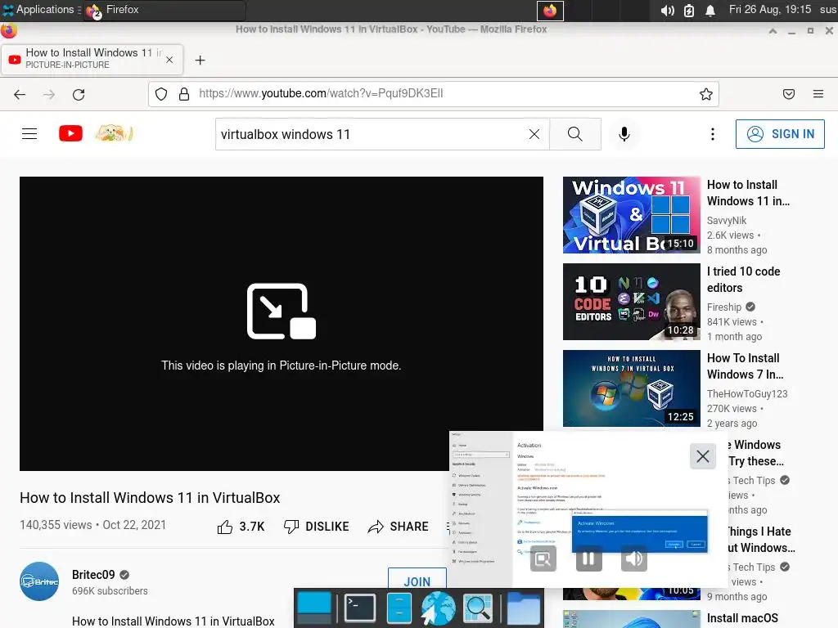This screenshot has width=838, height=628.
Task: Close the Picture-in-Picture window
Action: point(703,456)
